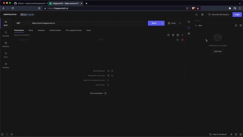Viewport: 243px width, 137px height.
Task: Click the browser address bar URL
Action: [58, 8]
